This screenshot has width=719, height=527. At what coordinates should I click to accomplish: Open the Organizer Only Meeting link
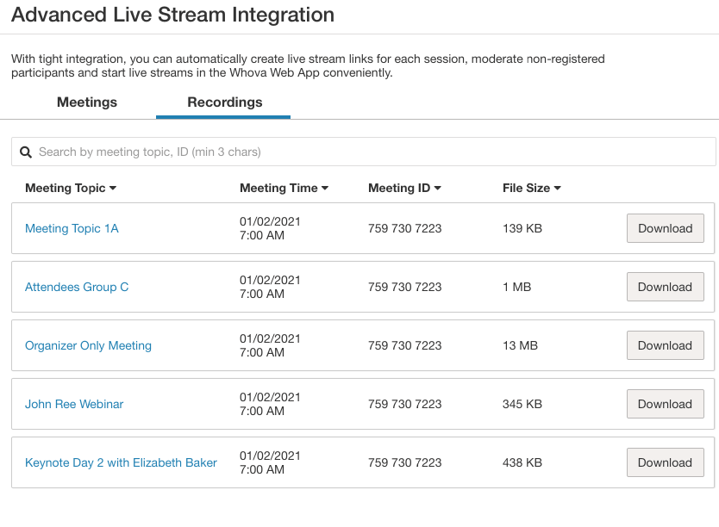88,346
